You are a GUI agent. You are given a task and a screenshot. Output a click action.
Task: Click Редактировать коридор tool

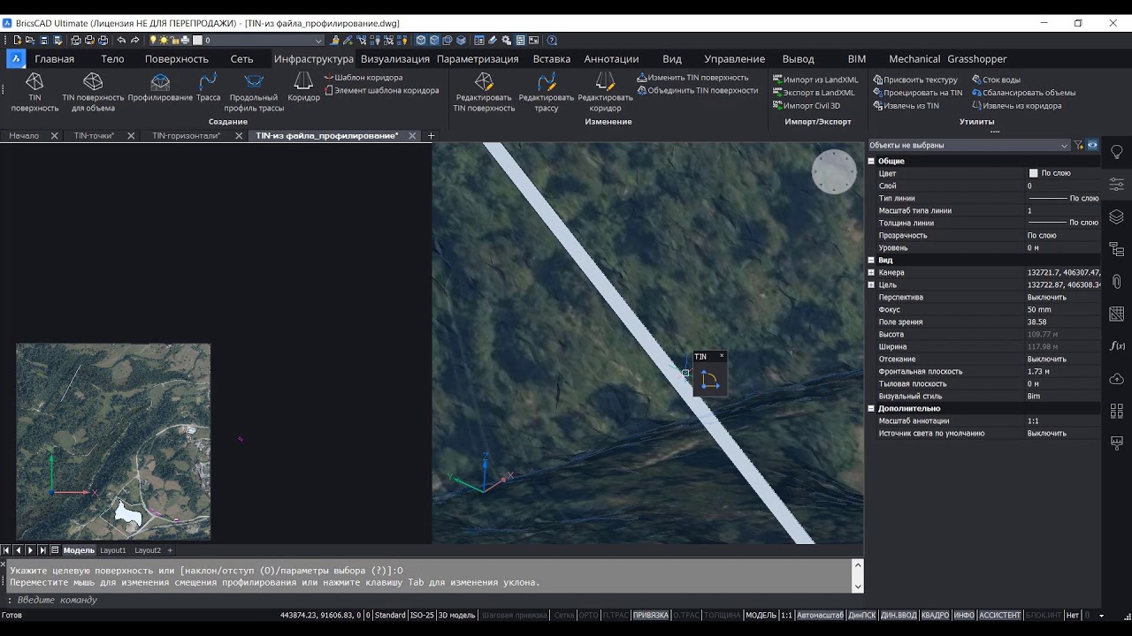(x=606, y=93)
